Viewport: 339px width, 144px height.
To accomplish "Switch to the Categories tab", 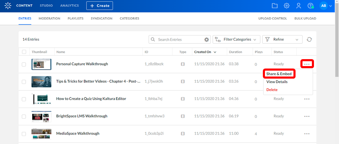I will [x=129, y=18].
